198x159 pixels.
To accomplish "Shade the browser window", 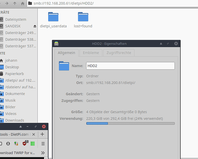I will [21, 127].
